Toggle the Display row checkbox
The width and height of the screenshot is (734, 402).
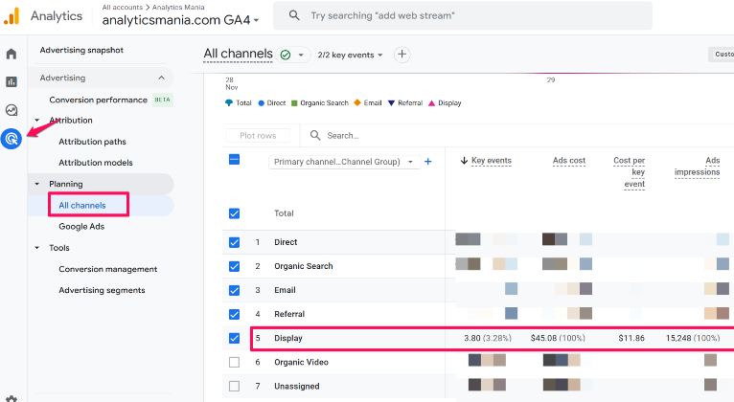coord(235,338)
